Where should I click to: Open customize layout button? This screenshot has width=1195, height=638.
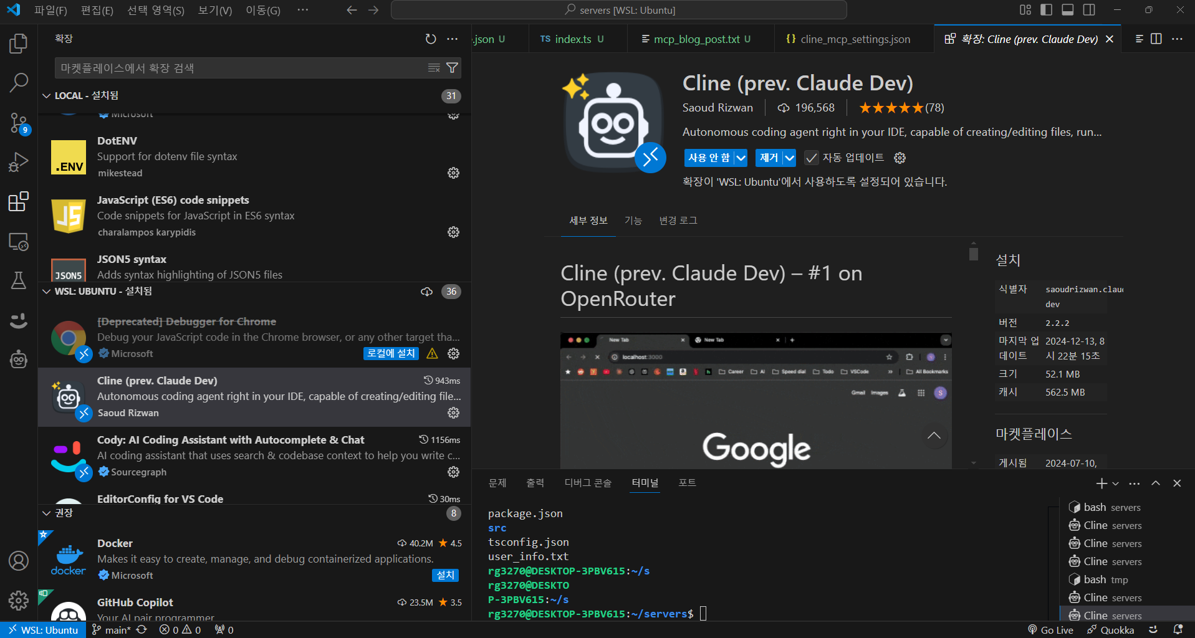(1025, 10)
